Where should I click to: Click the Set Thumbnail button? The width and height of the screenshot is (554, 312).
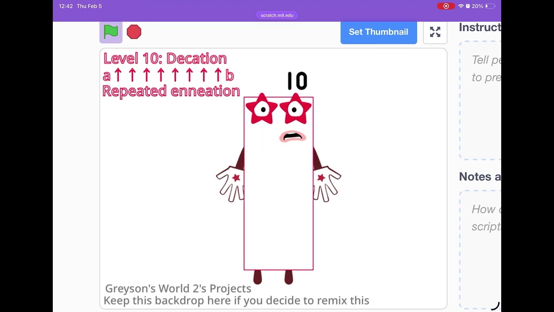point(379,32)
